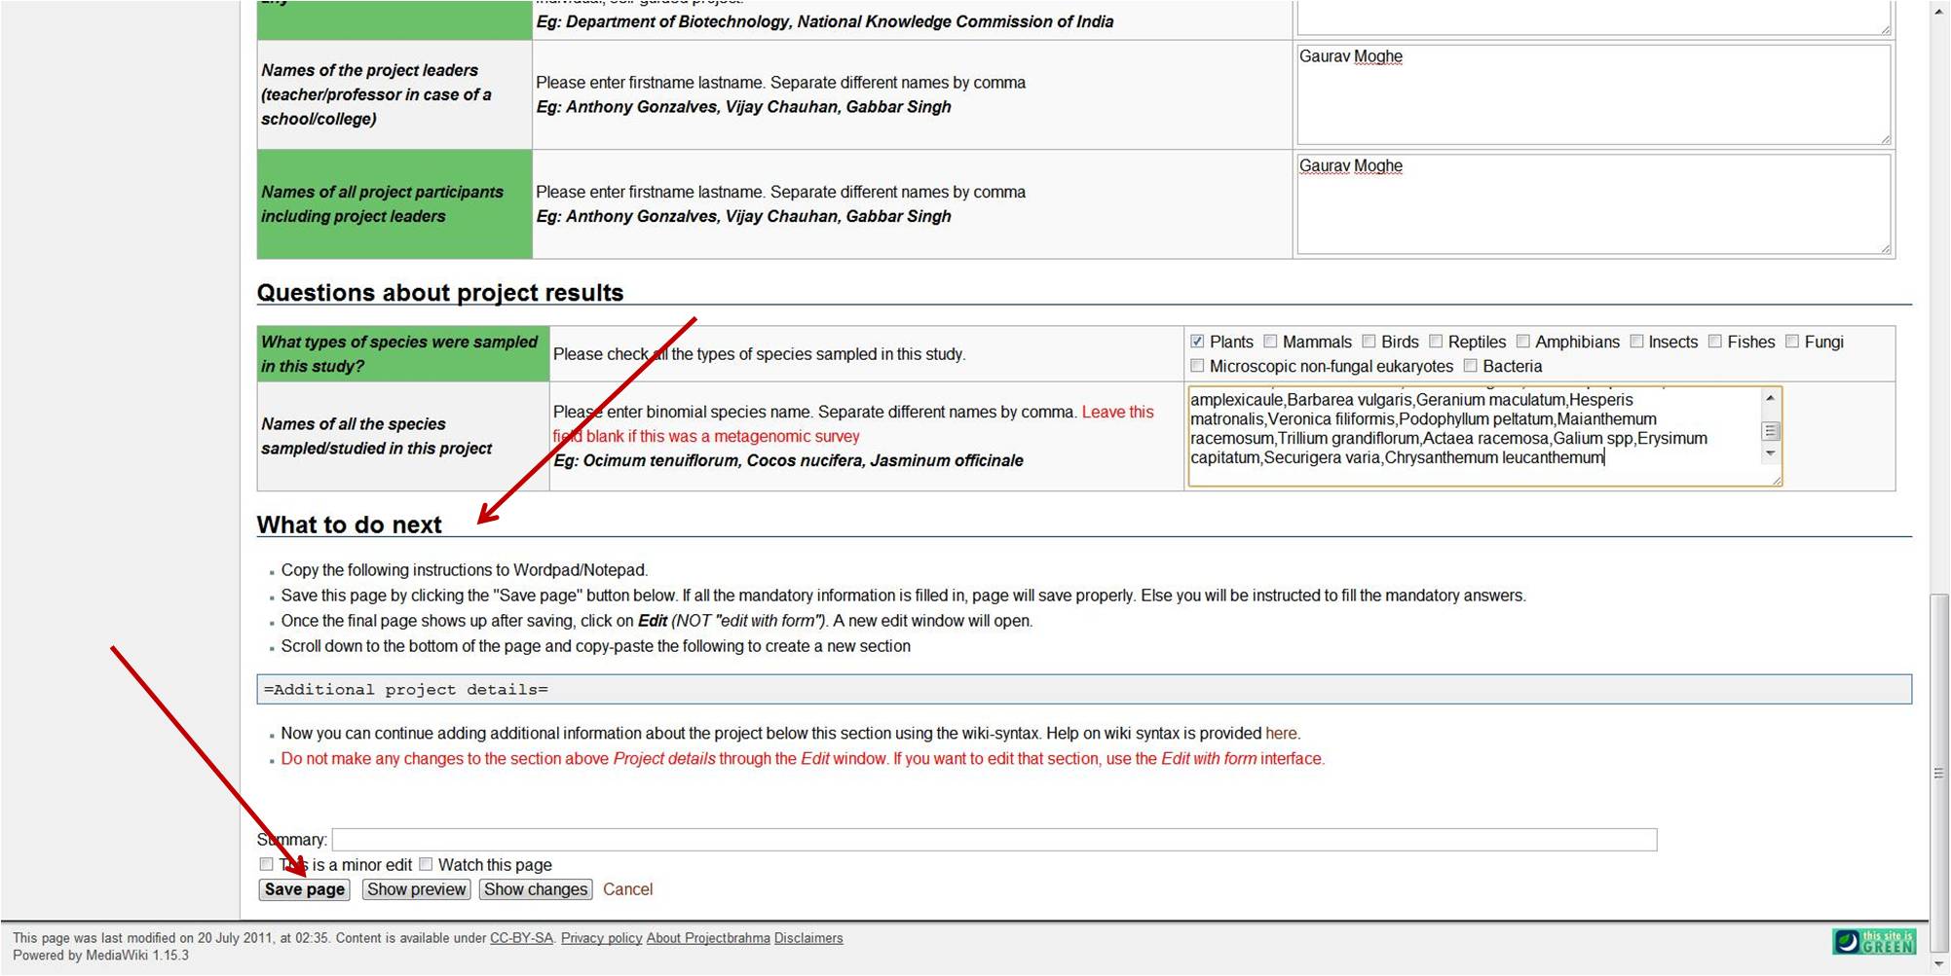Open the CC-BY-SA license link
The width and height of the screenshot is (1951, 976).
521,938
